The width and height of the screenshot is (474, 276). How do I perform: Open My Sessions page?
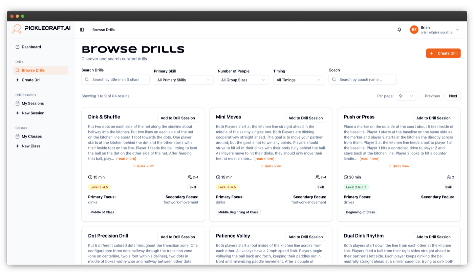[41, 103]
